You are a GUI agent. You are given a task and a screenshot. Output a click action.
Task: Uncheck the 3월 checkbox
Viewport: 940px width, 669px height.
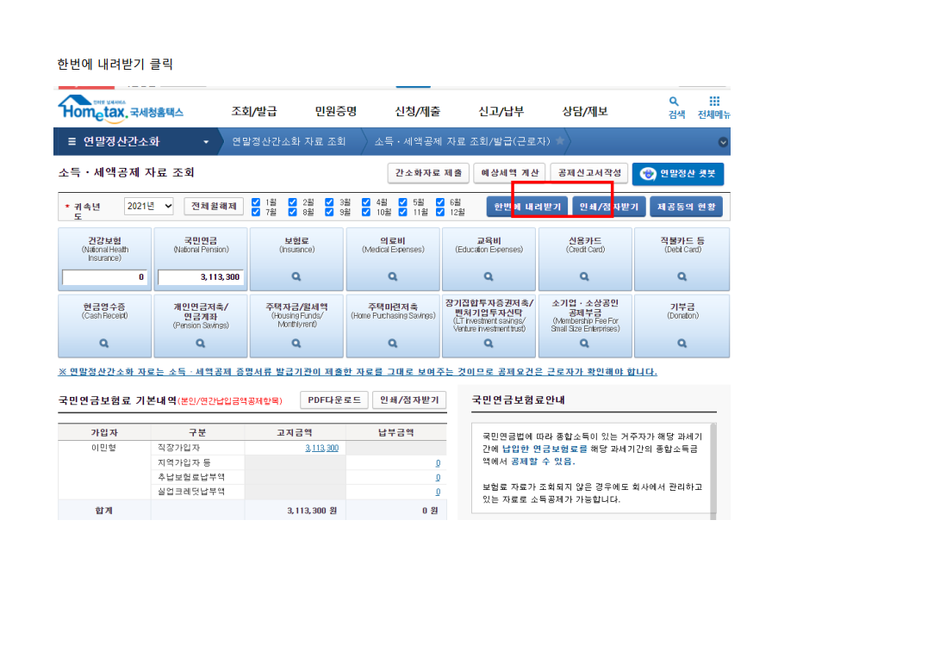pos(329,202)
